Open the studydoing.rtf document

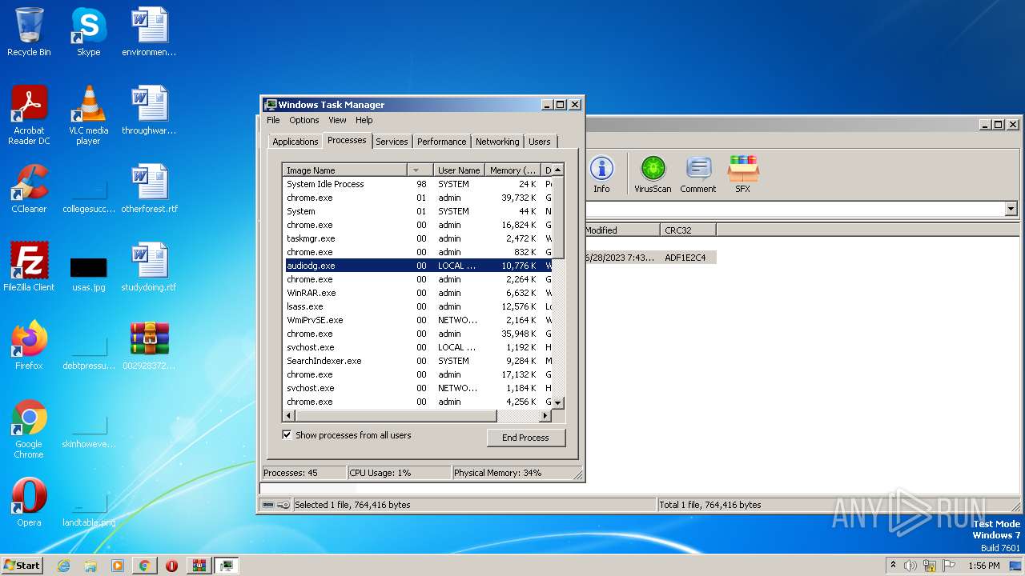tap(150, 267)
